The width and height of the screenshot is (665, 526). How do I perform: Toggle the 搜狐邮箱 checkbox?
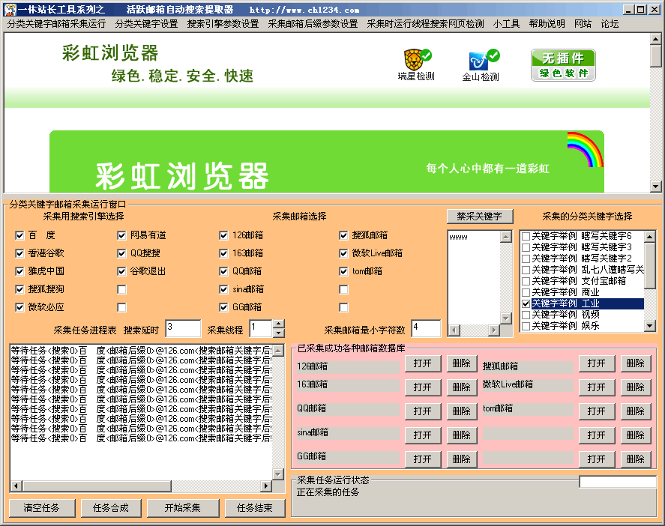click(343, 235)
